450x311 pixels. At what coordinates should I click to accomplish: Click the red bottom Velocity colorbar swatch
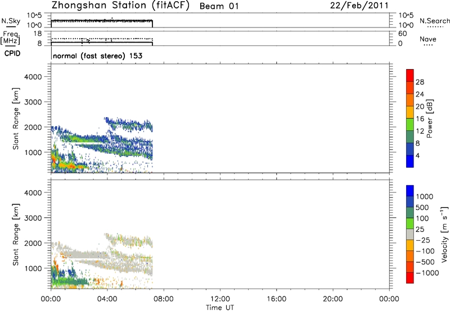click(410, 278)
